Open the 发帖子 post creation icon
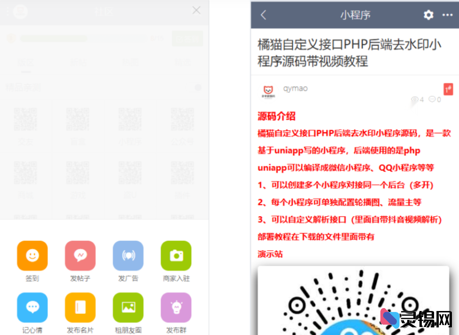The image size is (459, 335). coord(80,256)
